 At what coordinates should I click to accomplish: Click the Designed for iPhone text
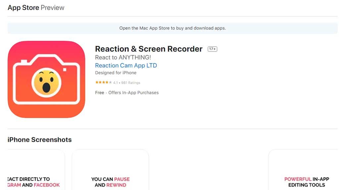click(x=116, y=73)
